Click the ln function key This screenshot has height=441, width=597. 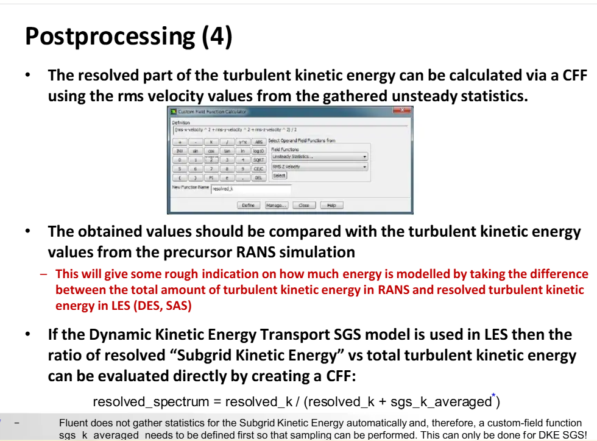242,151
